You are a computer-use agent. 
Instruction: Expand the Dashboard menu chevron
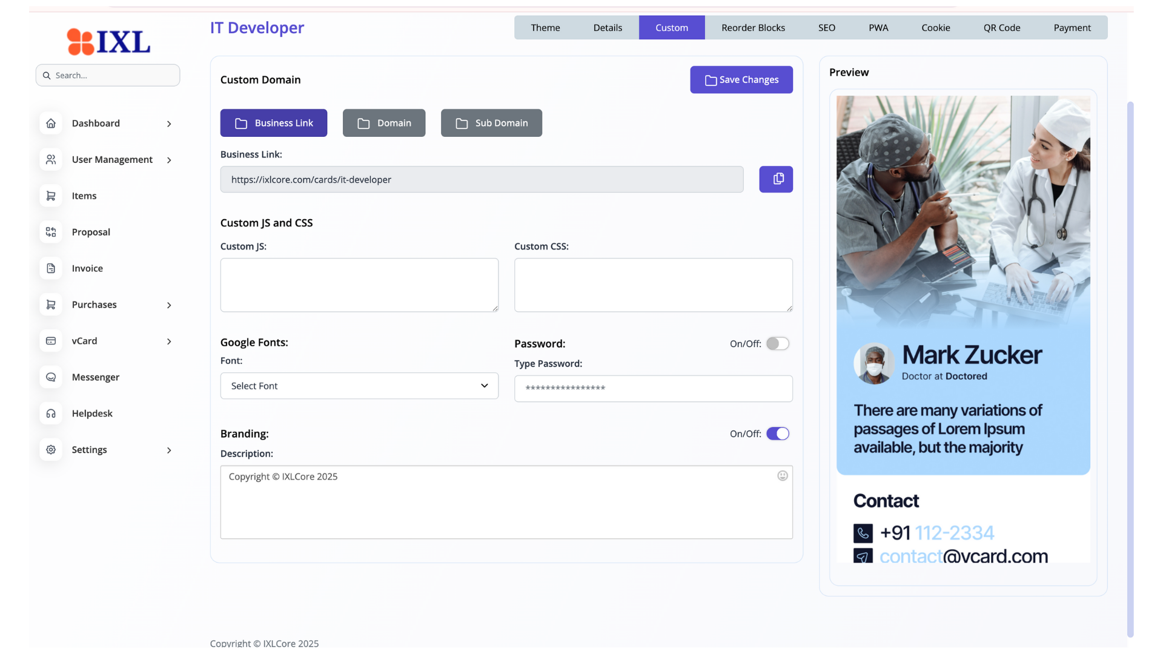[169, 124]
